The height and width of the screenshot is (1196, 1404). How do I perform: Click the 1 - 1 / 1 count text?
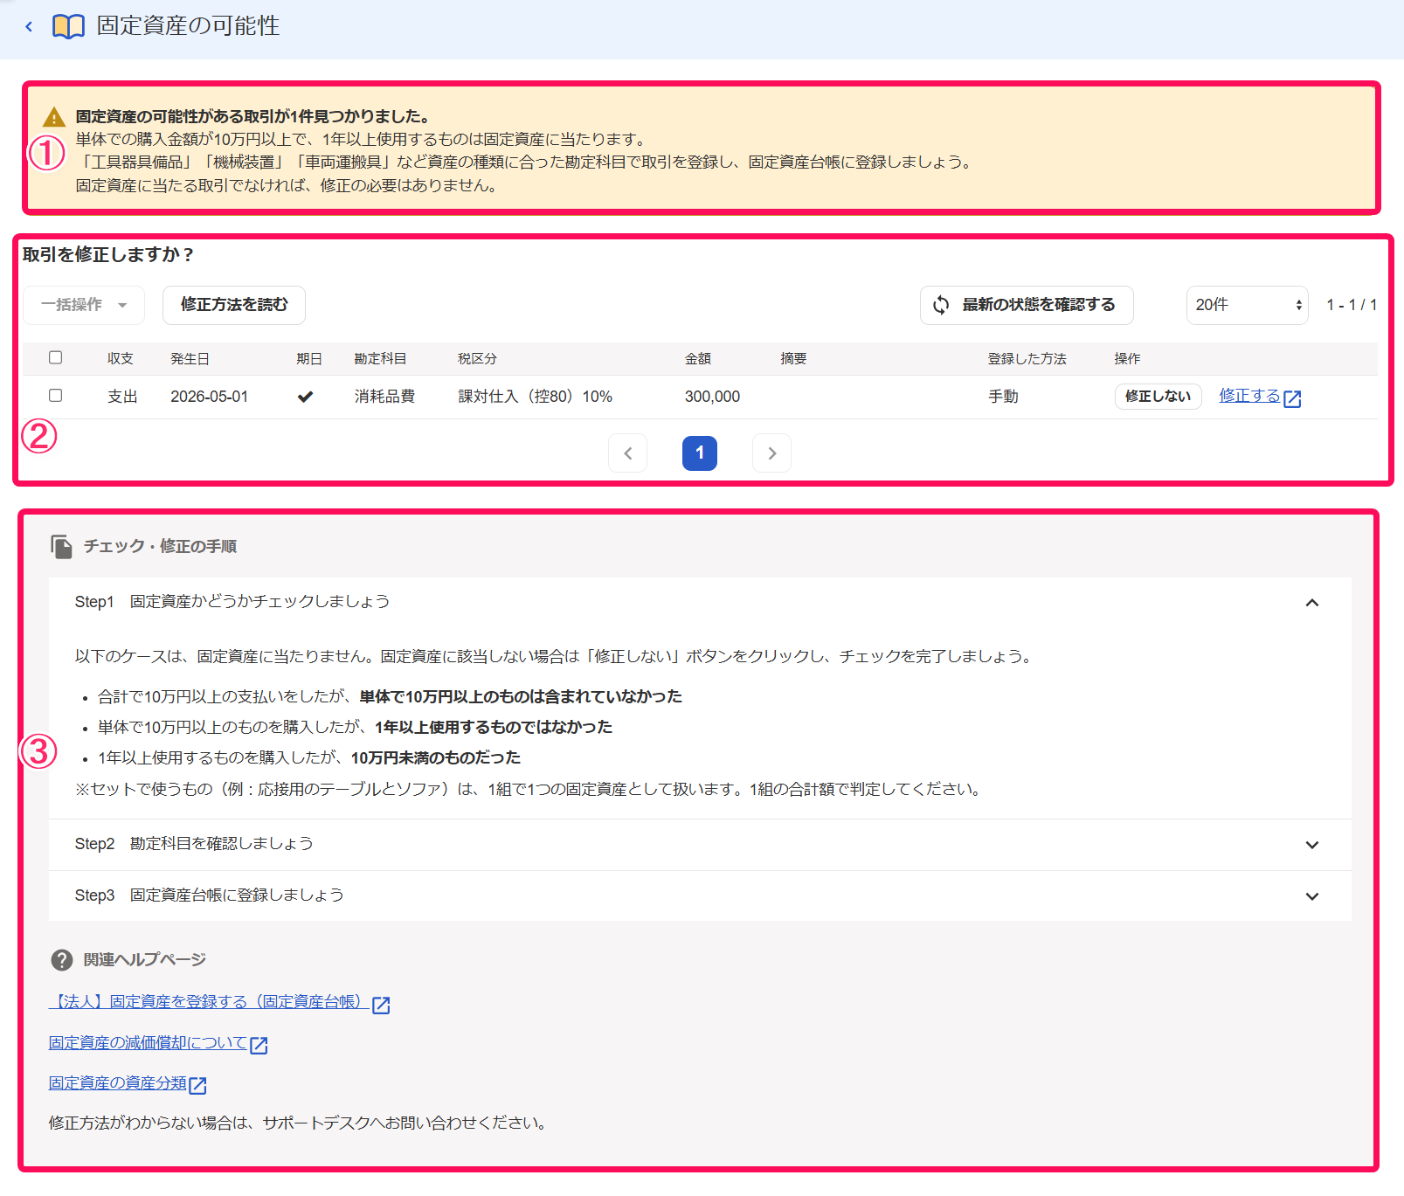point(1352,305)
